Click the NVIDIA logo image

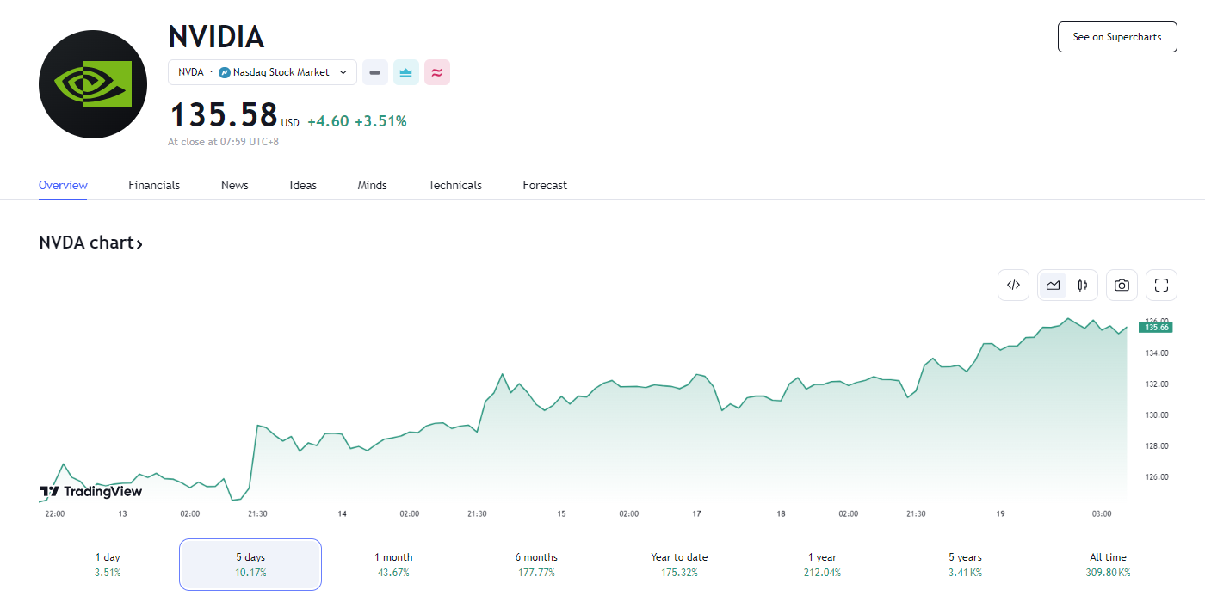pyautogui.click(x=93, y=84)
